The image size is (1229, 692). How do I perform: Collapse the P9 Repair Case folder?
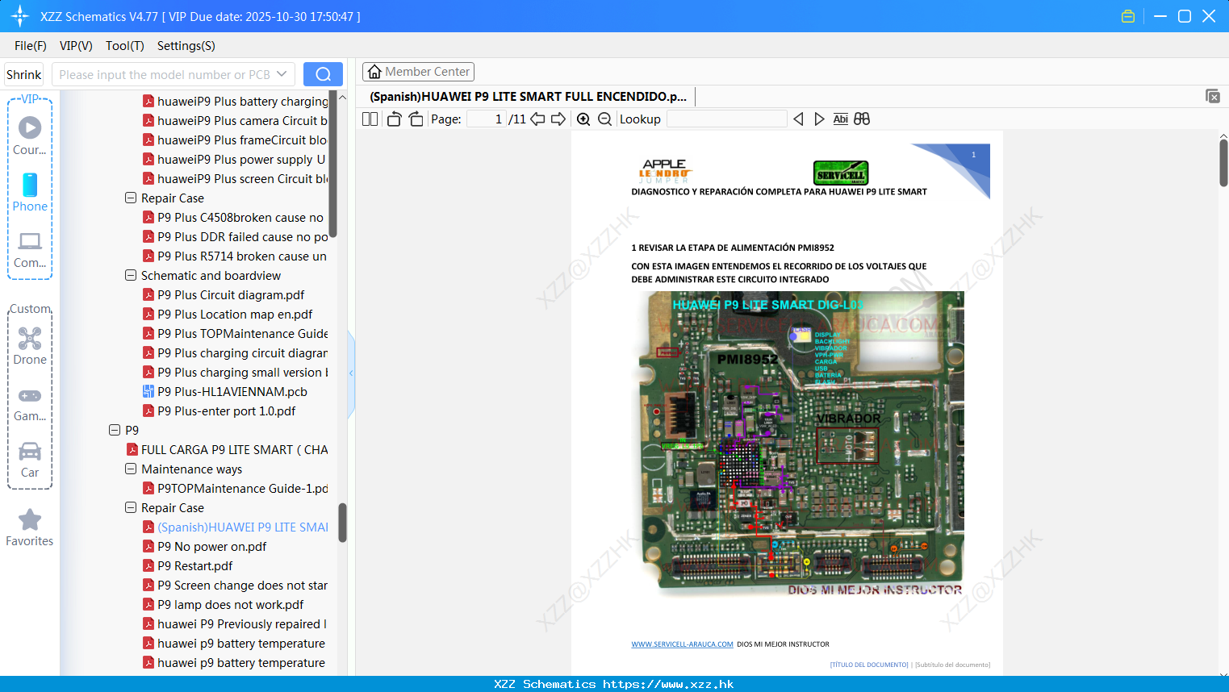coord(131,507)
